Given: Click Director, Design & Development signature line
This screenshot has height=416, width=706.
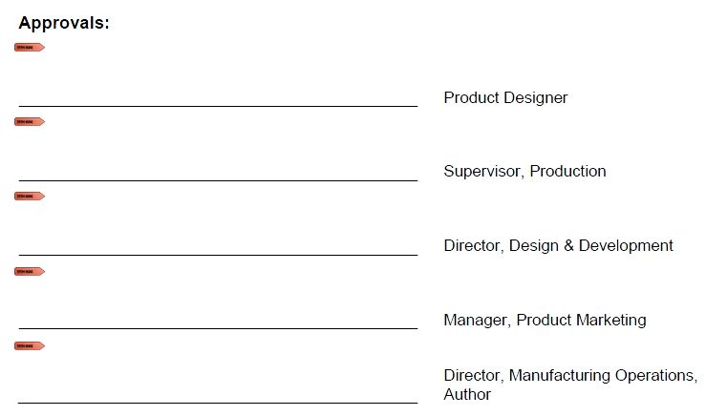Looking at the screenshot, I should (x=219, y=255).
